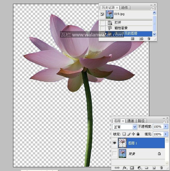Add a layer mask to 图层 1
Screen dimensions: 170x171
[132, 168]
